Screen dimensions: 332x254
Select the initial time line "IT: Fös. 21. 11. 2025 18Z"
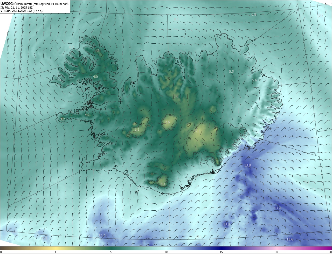[x=17, y=8]
